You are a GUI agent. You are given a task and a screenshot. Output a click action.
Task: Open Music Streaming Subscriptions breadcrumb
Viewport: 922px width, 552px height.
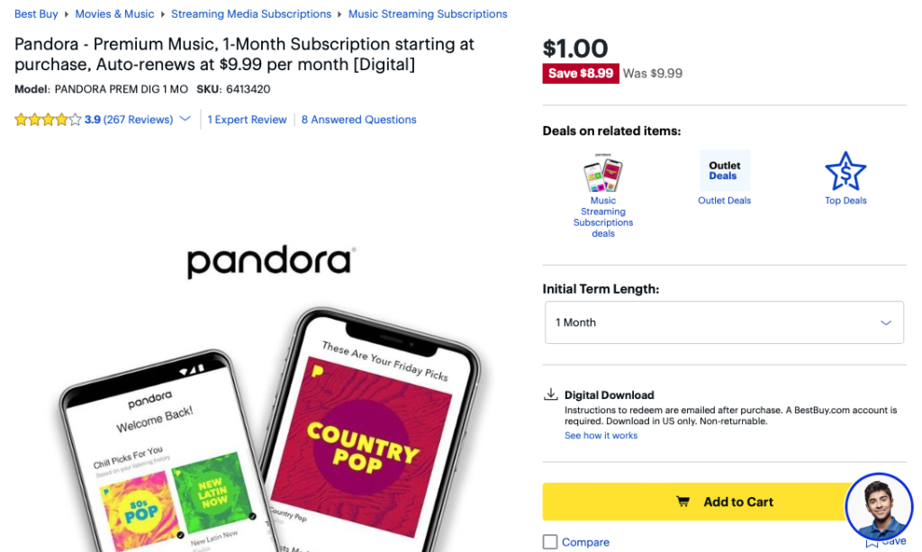(428, 14)
